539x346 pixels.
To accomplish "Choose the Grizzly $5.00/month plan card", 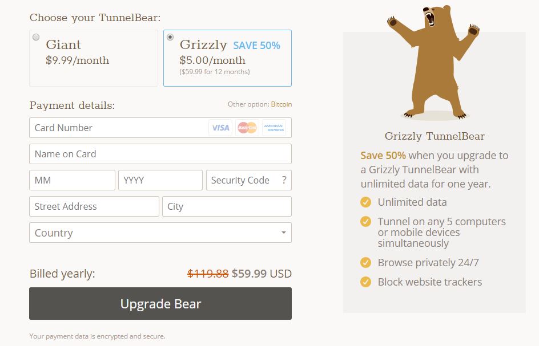I will [228, 58].
